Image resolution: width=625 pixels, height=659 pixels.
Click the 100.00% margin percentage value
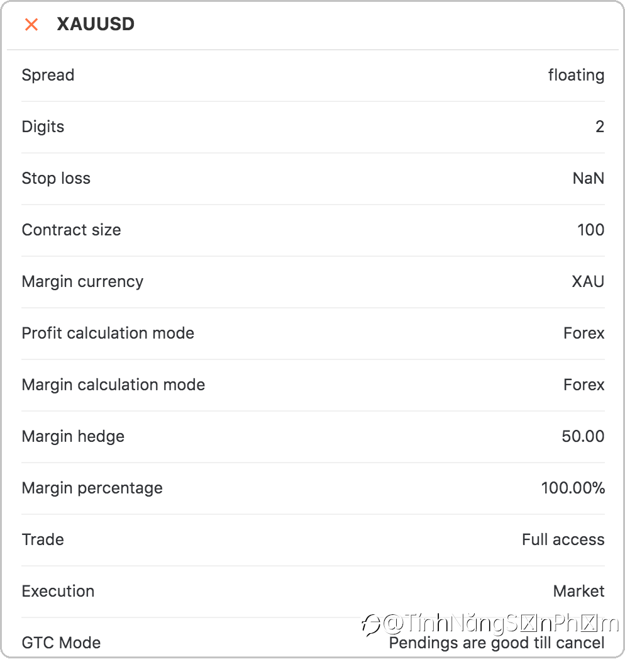coord(573,488)
